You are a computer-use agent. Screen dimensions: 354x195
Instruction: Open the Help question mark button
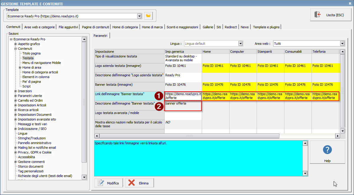tap(327, 152)
